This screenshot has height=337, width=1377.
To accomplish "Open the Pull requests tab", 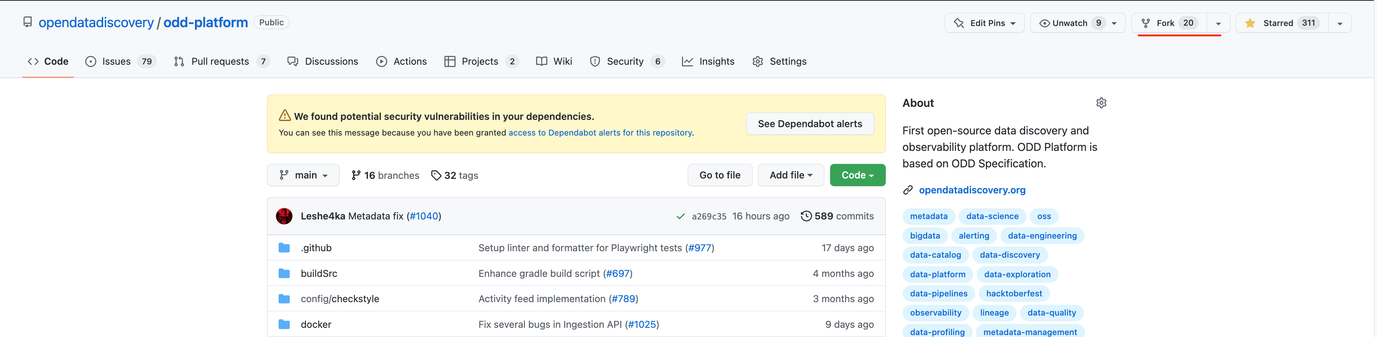I will pyautogui.click(x=219, y=61).
